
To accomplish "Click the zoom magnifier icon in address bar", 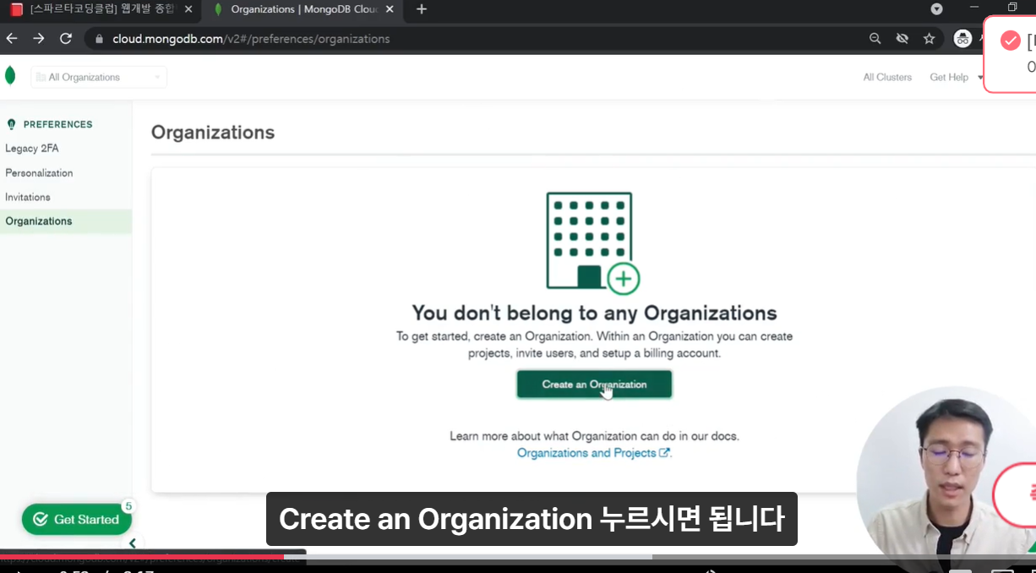I will [875, 39].
